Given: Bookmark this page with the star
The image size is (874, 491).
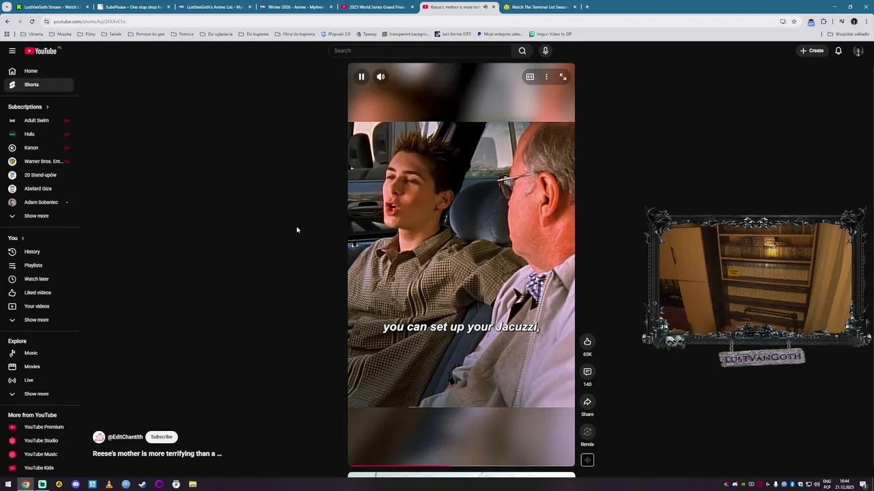Looking at the screenshot, I should coord(793,21).
